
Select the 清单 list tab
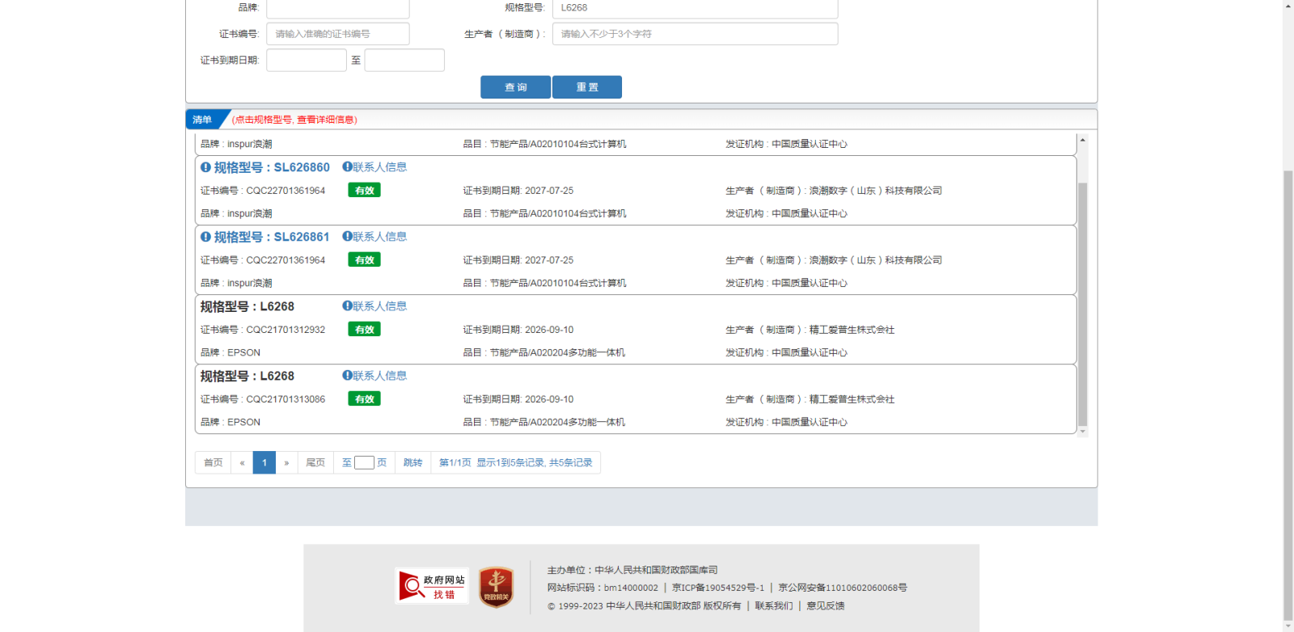(202, 120)
